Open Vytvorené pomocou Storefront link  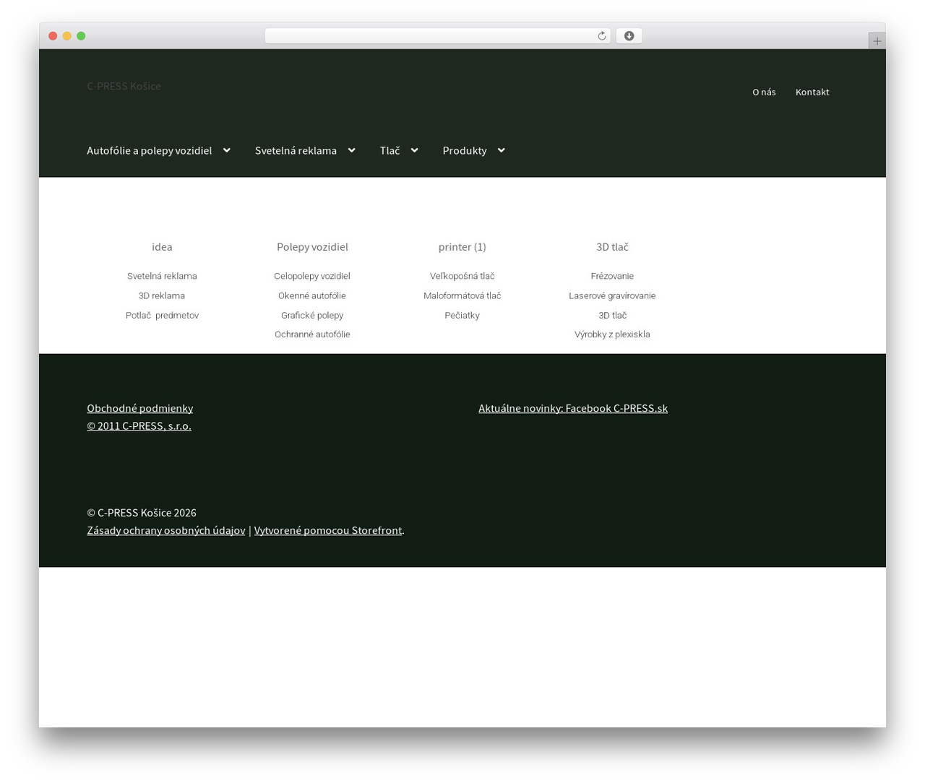tap(328, 530)
